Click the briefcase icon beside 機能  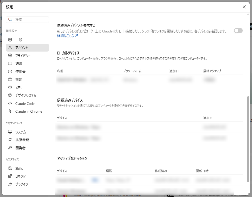10,79
